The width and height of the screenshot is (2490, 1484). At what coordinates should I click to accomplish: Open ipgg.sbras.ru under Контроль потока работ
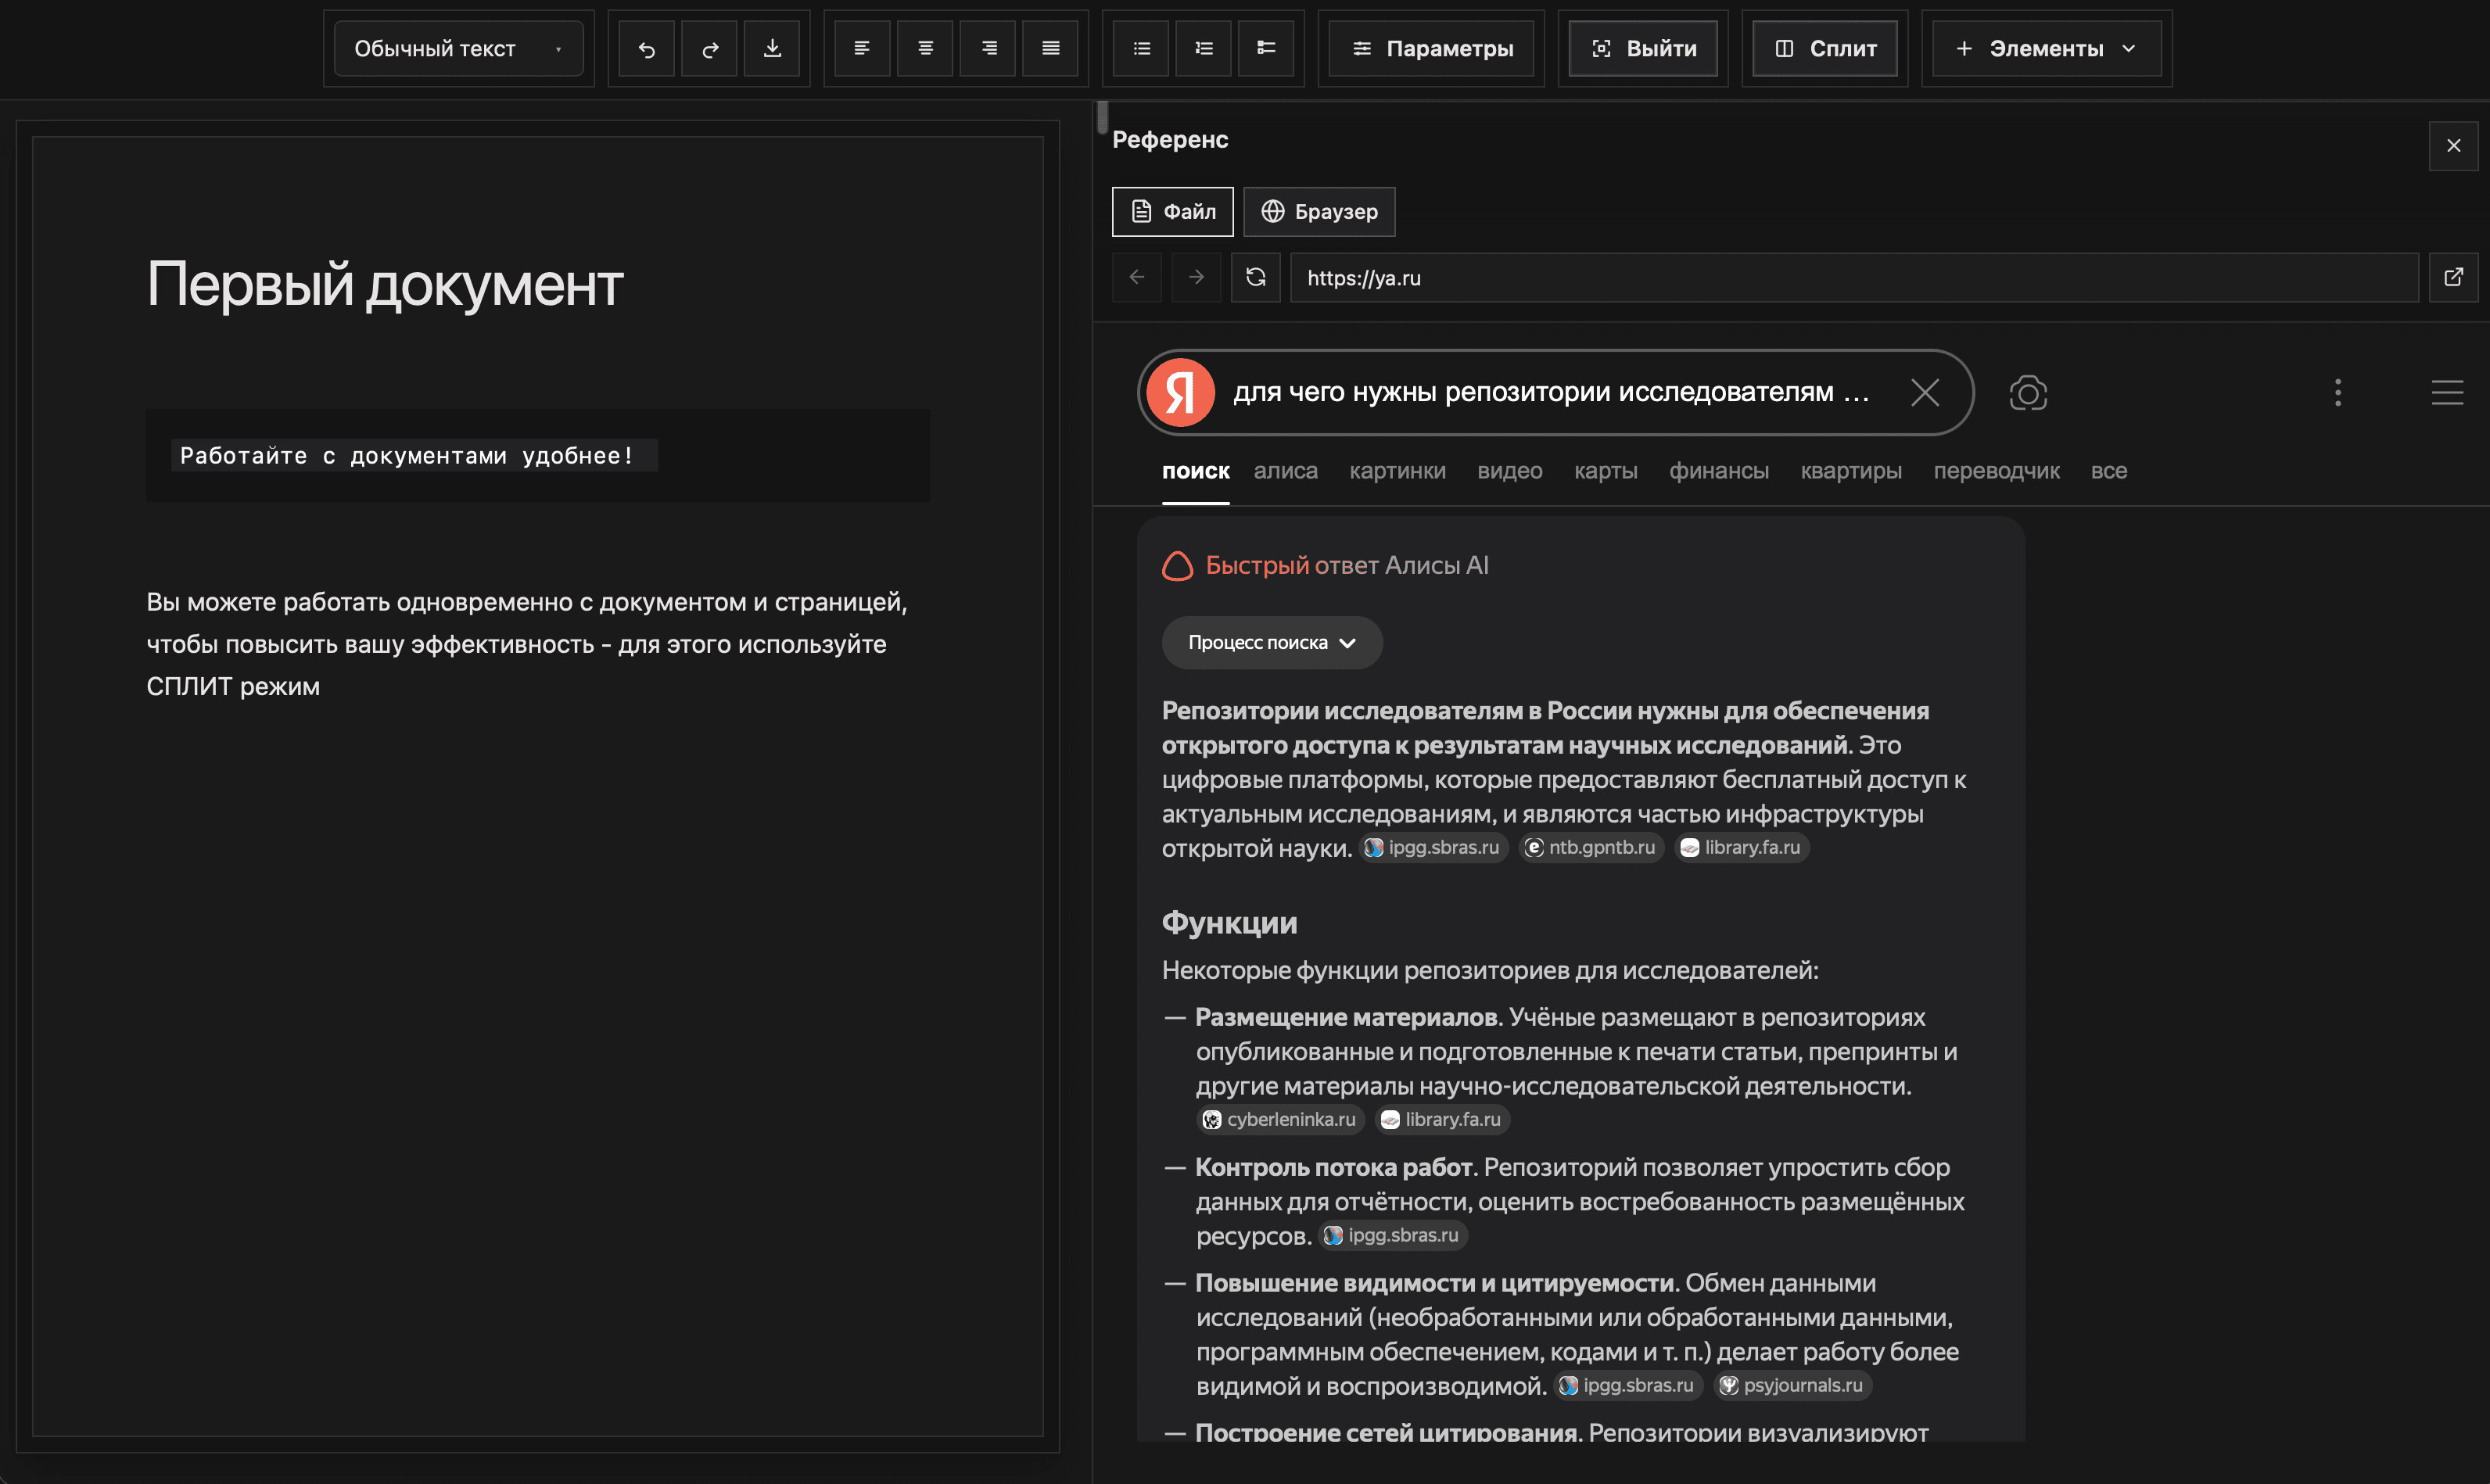[x=1393, y=1235]
